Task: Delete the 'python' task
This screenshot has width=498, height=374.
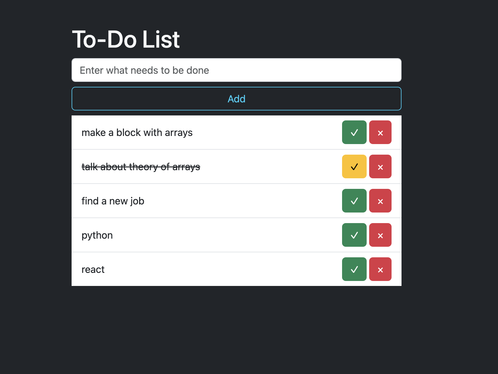Action: pyautogui.click(x=380, y=235)
